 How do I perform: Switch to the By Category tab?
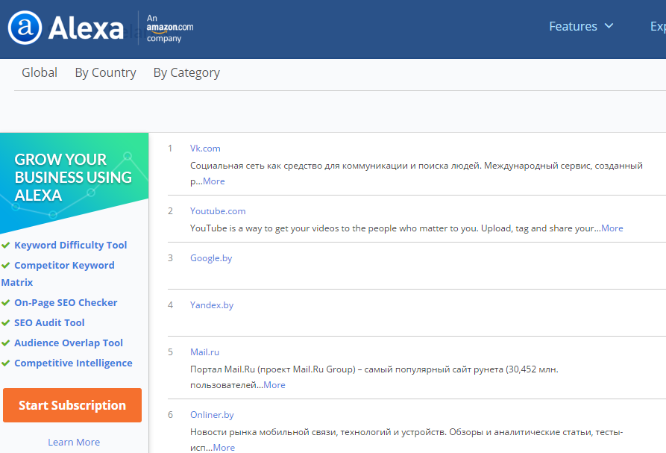pos(186,72)
